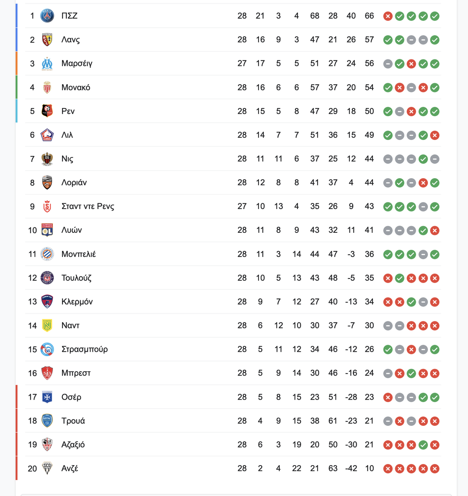This screenshot has height=496, width=468.
Task: Open the Σταντ ντε Ρενς team page
Action: (88, 207)
